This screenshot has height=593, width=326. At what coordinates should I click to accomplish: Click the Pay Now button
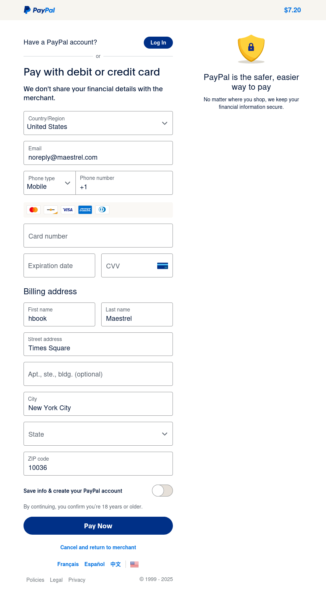(98, 526)
